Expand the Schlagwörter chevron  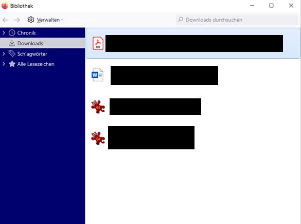[x=4, y=54]
